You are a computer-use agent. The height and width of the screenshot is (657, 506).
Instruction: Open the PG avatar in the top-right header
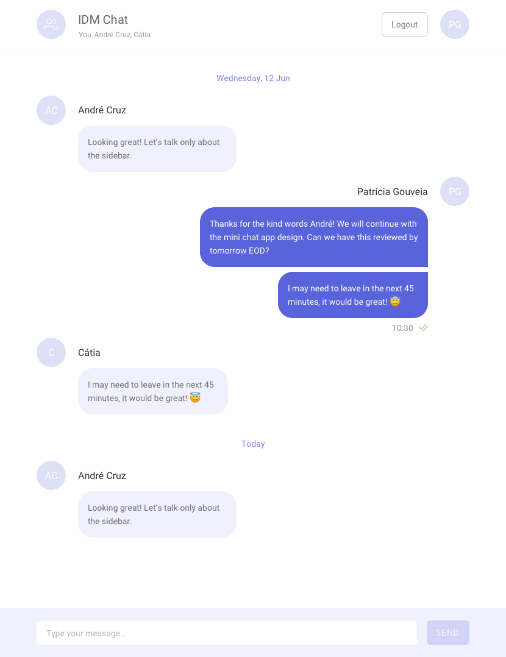[455, 24]
